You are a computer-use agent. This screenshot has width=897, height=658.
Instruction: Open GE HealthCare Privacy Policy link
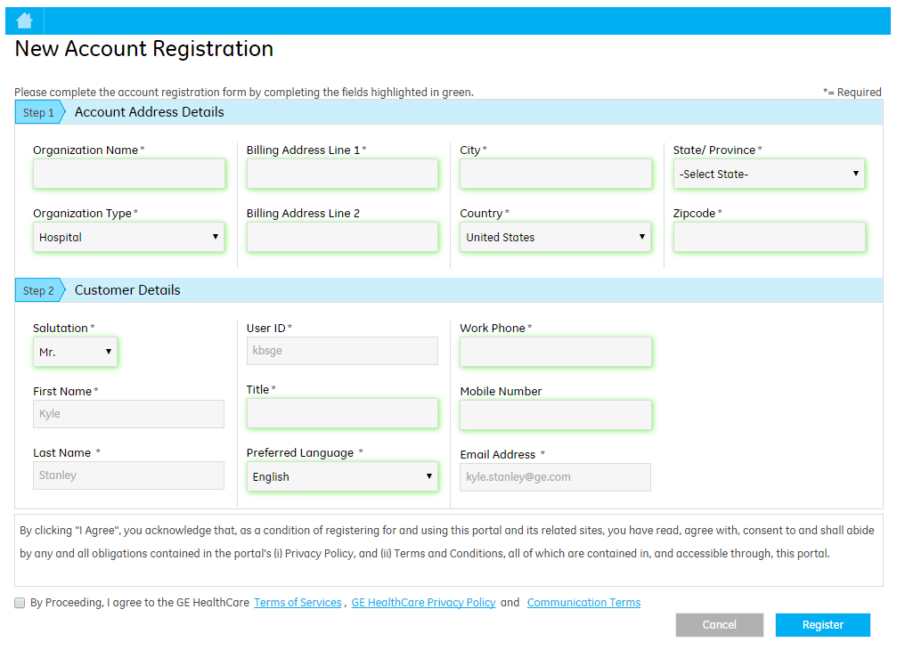point(423,603)
